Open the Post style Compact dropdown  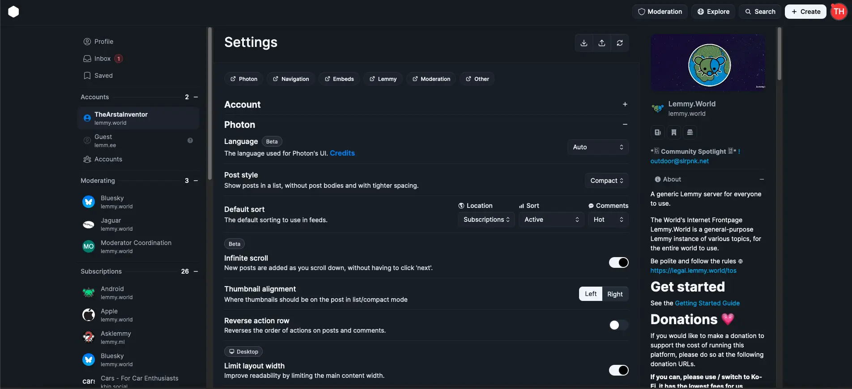(606, 181)
